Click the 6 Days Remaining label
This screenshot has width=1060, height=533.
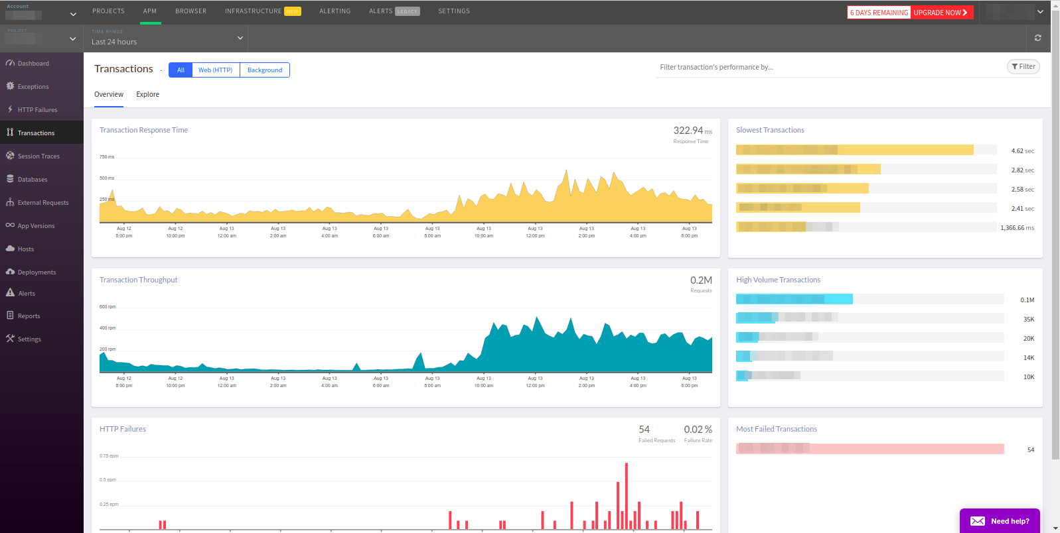click(x=879, y=13)
